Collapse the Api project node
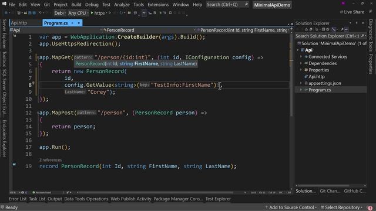 pos(298,50)
